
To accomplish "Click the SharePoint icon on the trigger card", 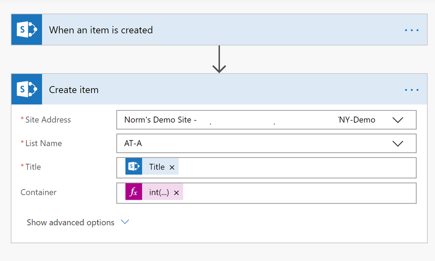I will pos(27,30).
